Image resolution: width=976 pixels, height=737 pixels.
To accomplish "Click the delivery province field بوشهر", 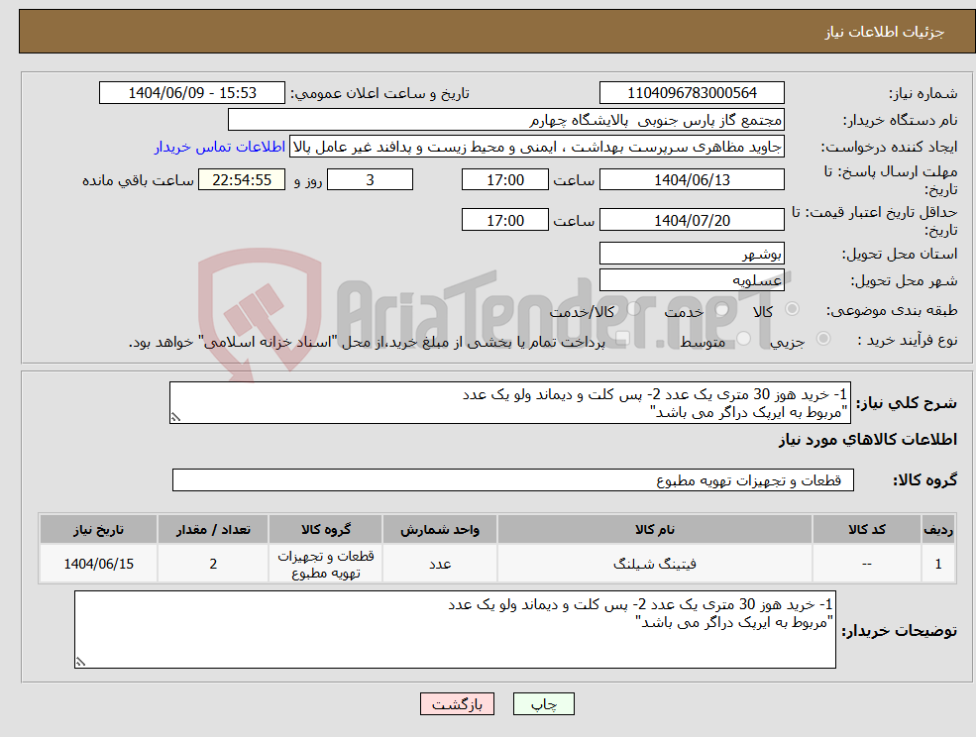I will click(692, 254).
